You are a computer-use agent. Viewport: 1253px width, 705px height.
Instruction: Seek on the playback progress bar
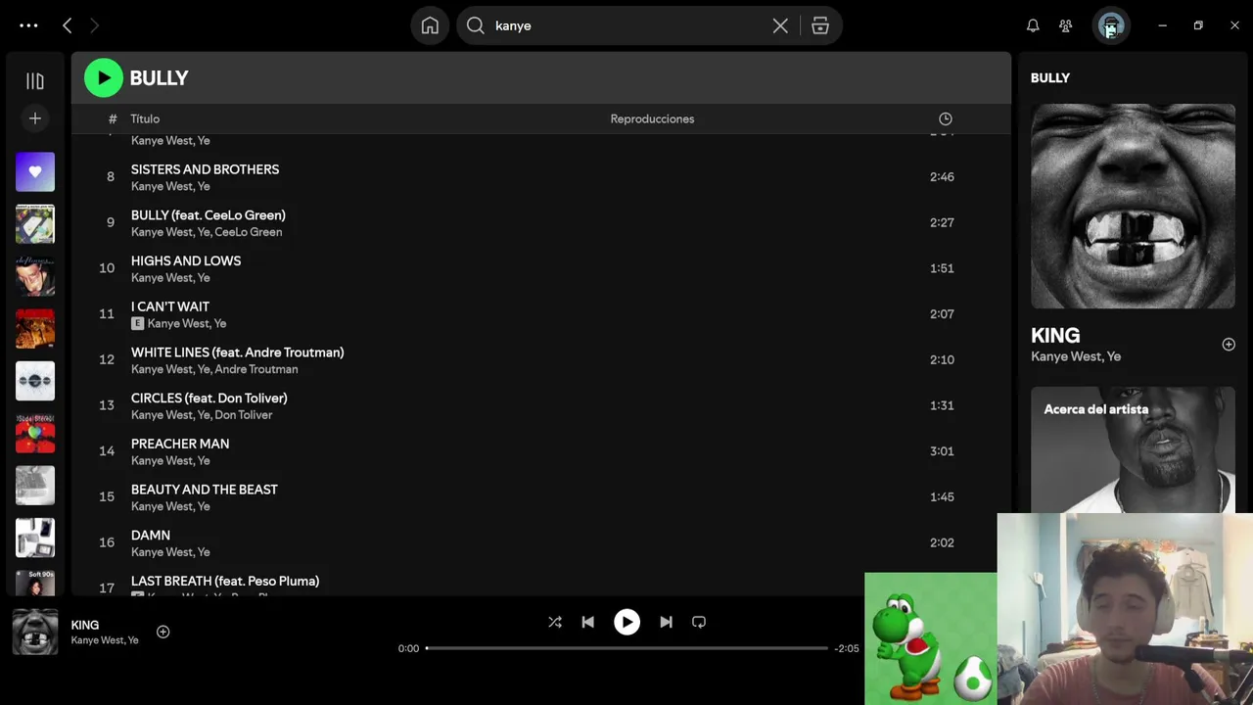pyautogui.click(x=626, y=648)
